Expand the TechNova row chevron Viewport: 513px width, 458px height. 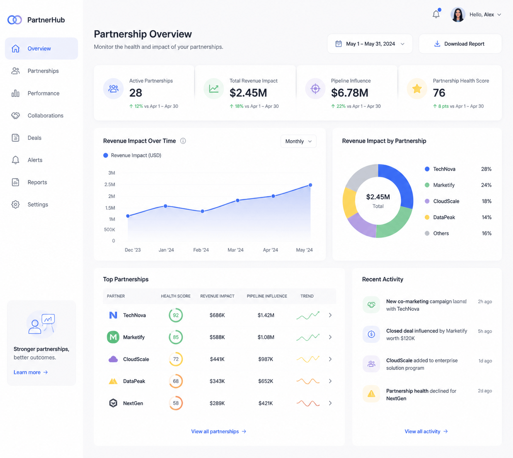pos(330,315)
